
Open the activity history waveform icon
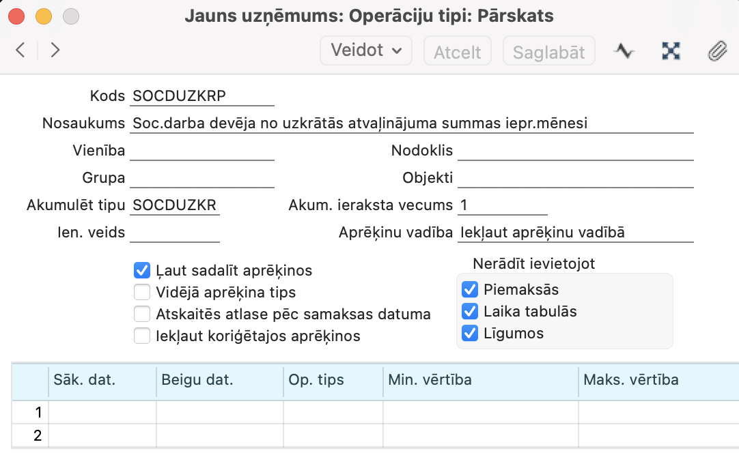[624, 51]
